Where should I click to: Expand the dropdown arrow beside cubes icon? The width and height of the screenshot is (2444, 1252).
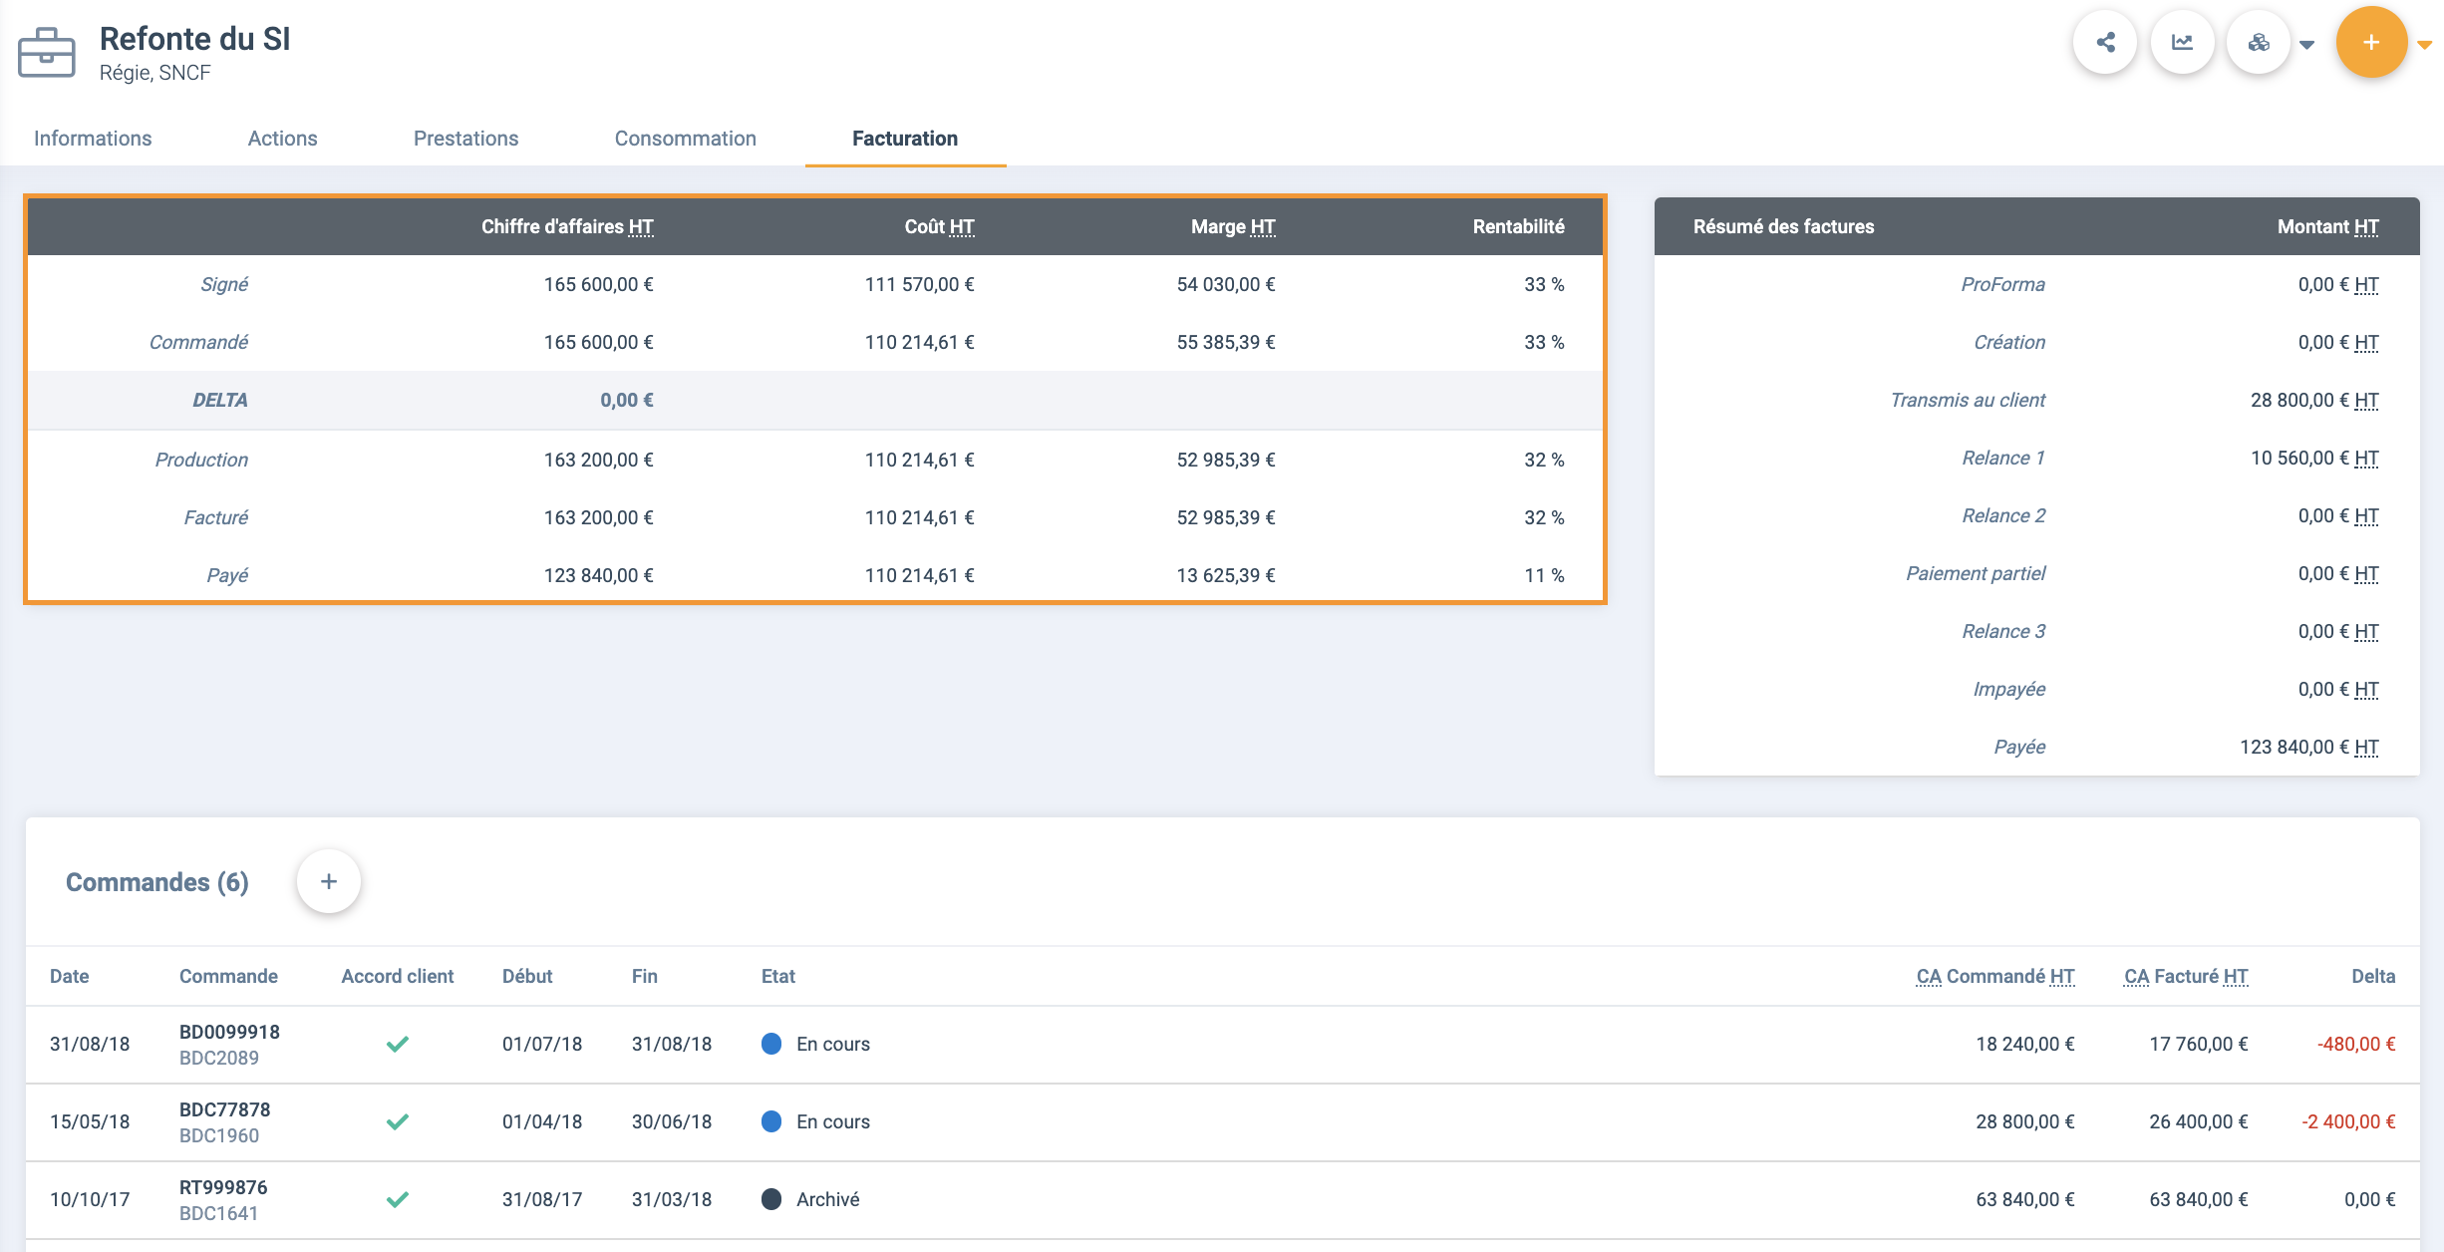[x=2306, y=44]
